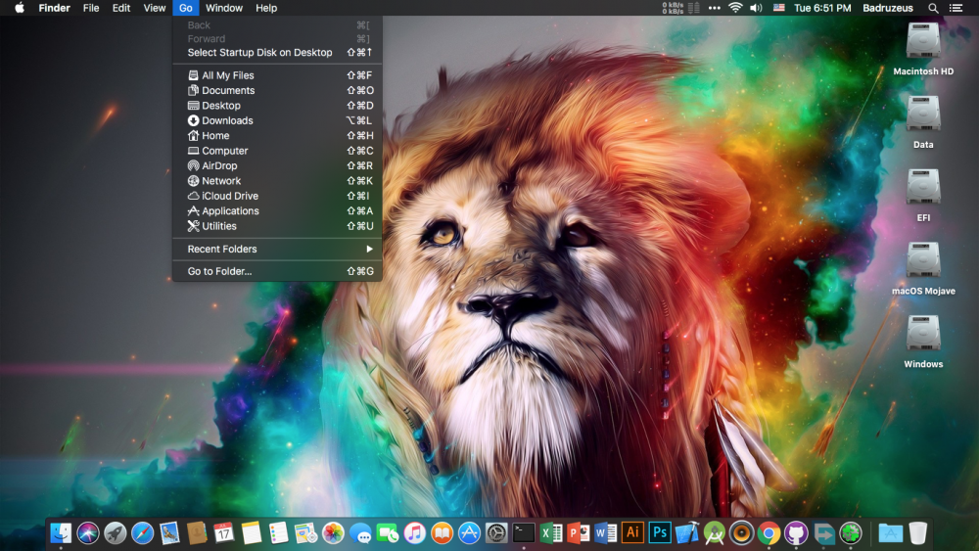The image size is (979, 551).
Task: Open Finder from the Dock
Action: 61,533
